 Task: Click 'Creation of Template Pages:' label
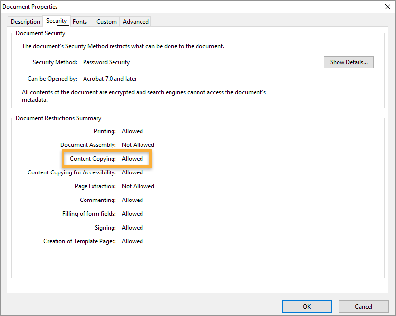80,241
